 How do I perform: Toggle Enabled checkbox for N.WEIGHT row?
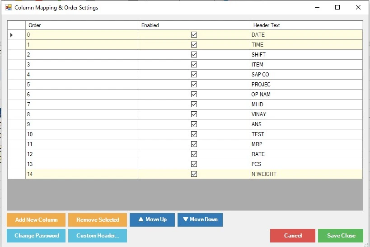194,174
